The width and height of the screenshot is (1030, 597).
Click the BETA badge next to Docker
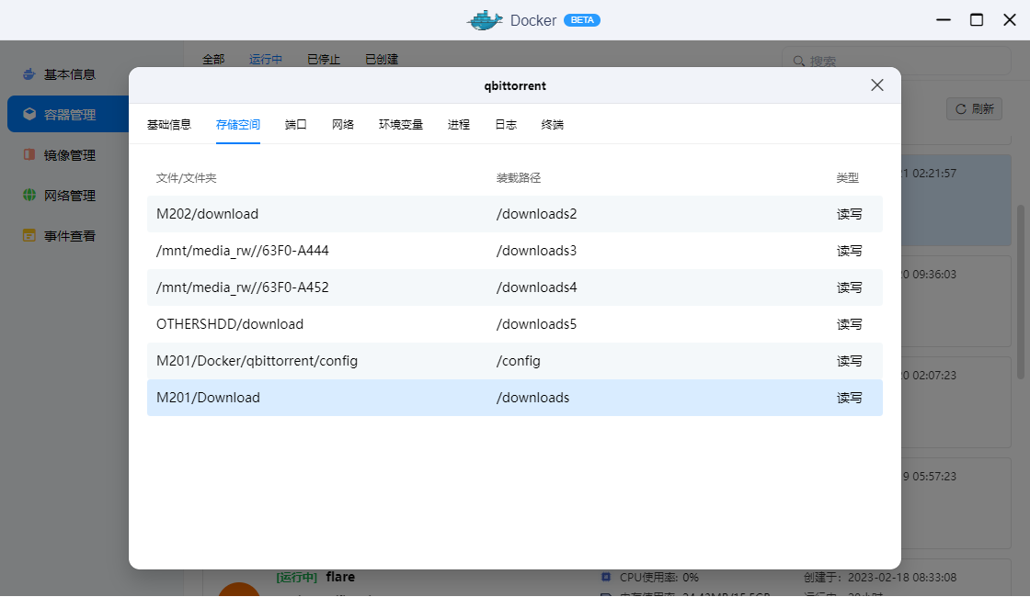(582, 19)
